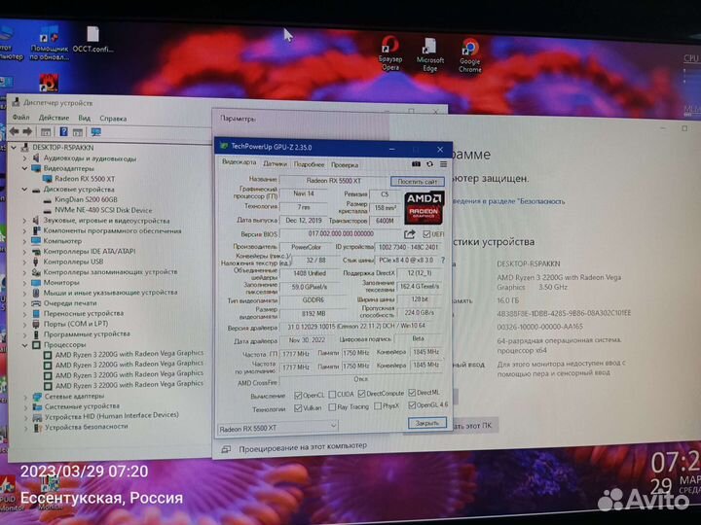This screenshot has width=701, height=525.
Task: Collapse the Дисковые устройства category
Action: tap(24, 190)
